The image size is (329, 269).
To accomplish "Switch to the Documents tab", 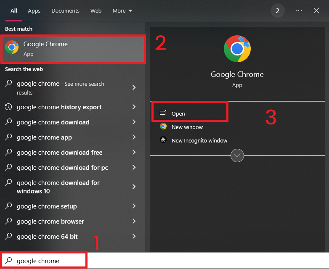I will pyautogui.click(x=65, y=11).
